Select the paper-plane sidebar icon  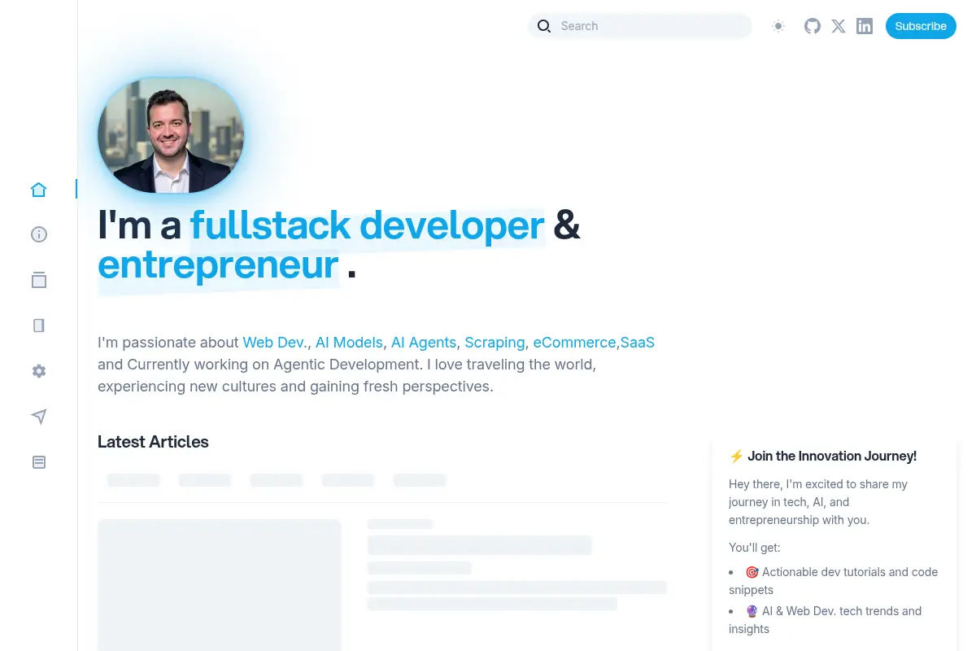coord(38,417)
